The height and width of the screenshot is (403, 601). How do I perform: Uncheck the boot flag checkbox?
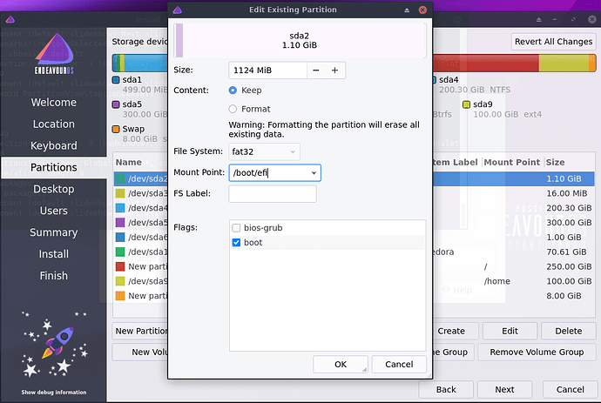237,243
